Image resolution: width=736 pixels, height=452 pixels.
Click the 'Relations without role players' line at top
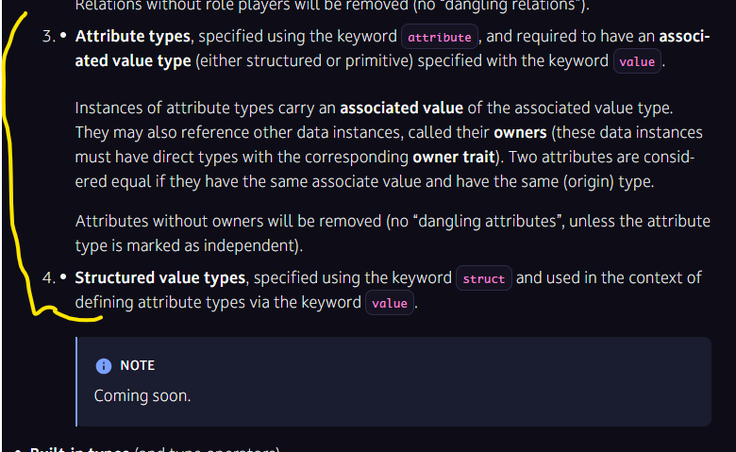(x=332, y=6)
